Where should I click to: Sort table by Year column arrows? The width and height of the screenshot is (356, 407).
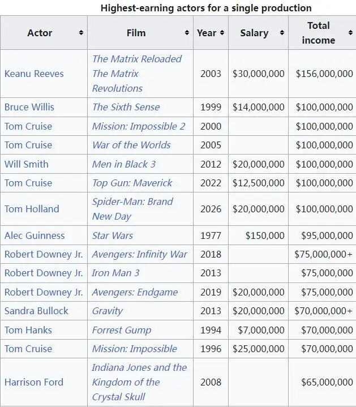(x=222, y=33)
